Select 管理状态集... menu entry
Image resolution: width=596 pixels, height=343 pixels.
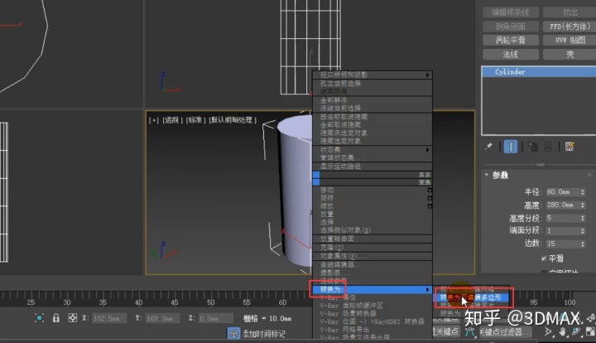pos(372,157)
